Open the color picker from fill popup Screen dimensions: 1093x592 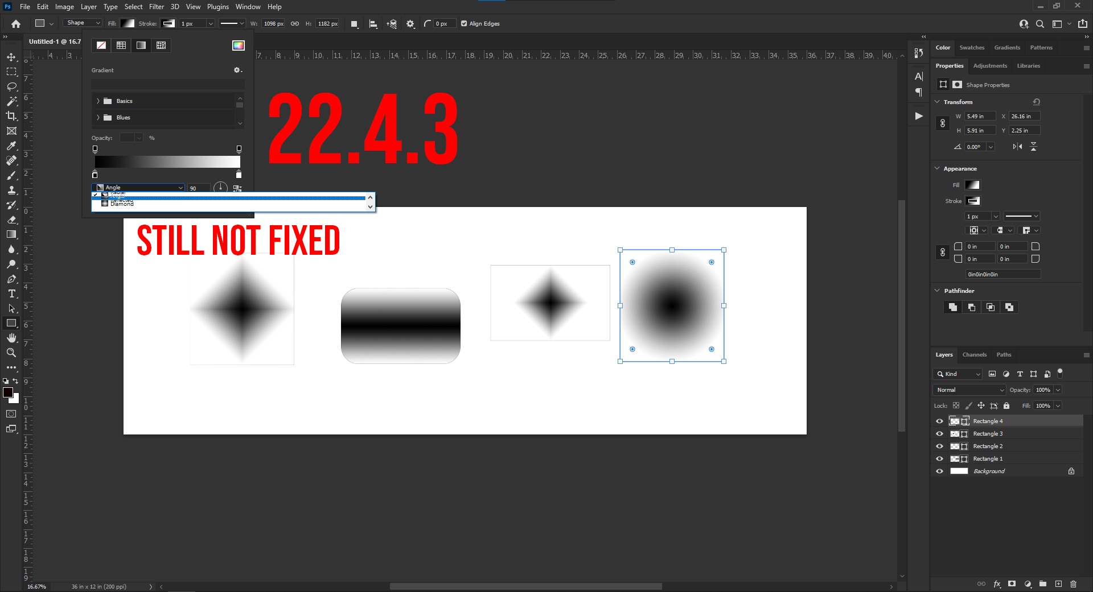coord(239,45)
